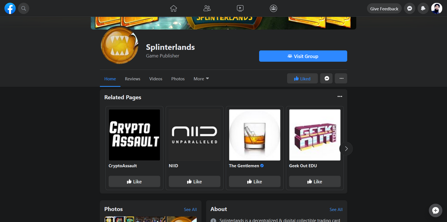447x222 pixels.
Task: Click the Related Pages heading
Action: click(123, 97)
